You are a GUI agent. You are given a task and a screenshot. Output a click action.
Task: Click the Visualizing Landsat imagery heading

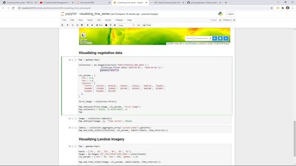[101, 139]
